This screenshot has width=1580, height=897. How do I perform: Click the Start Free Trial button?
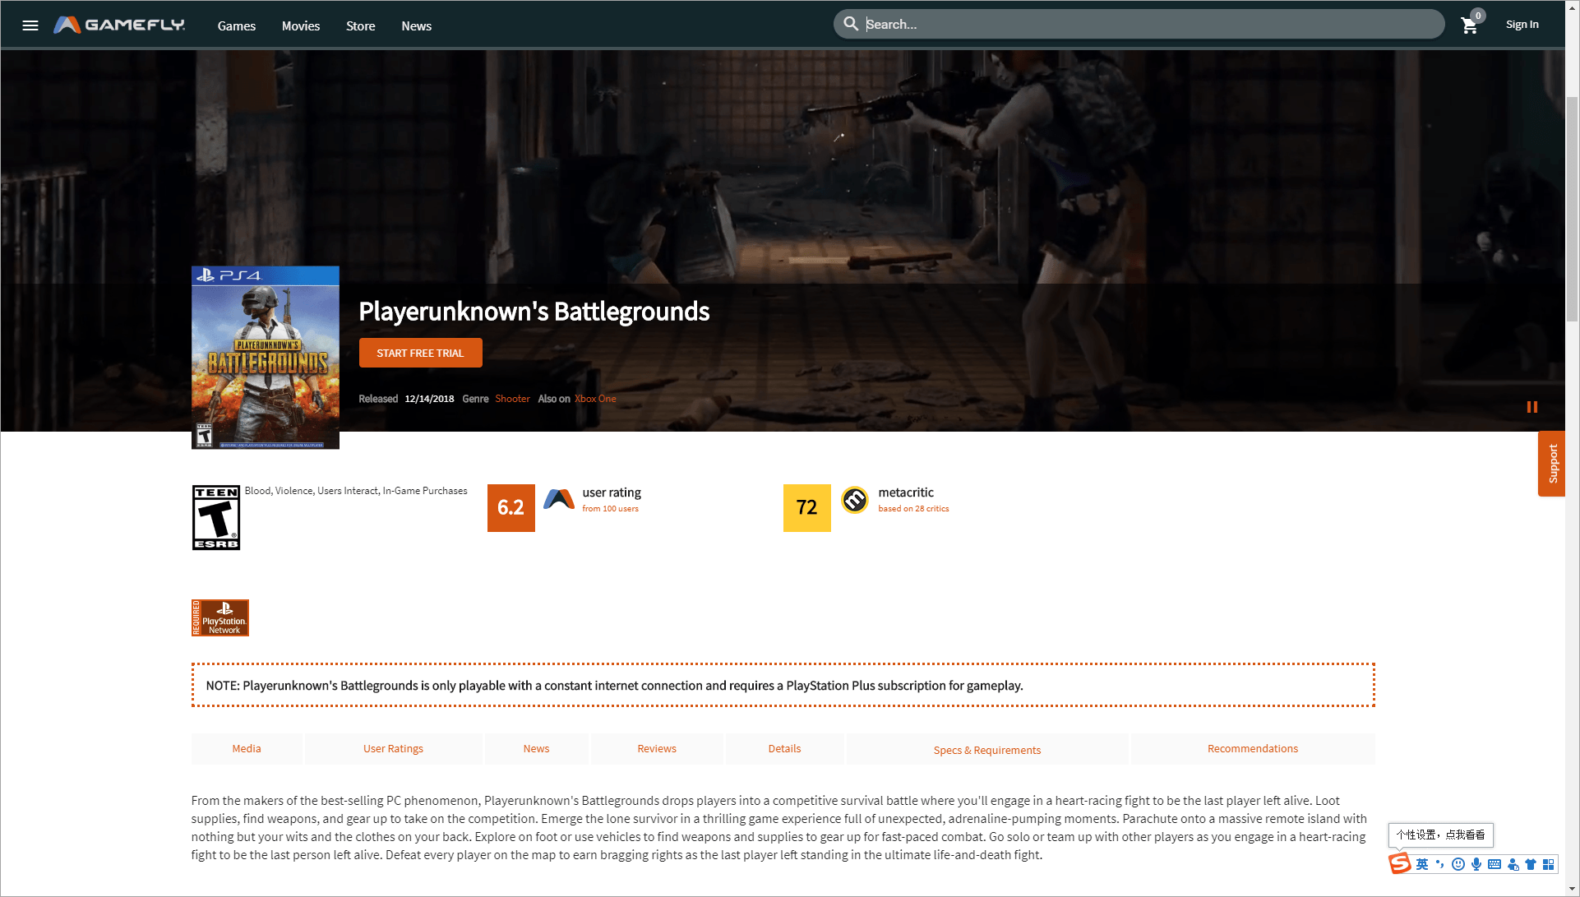click(420, 352)
